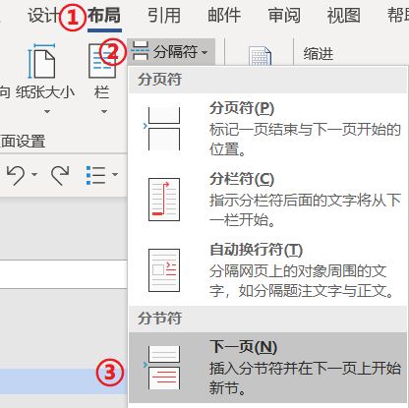Image resolution: width=409 pixels, height=408 pixels.
Task: Click the 下一页 section break icon
Action: (x=163, y=368)
